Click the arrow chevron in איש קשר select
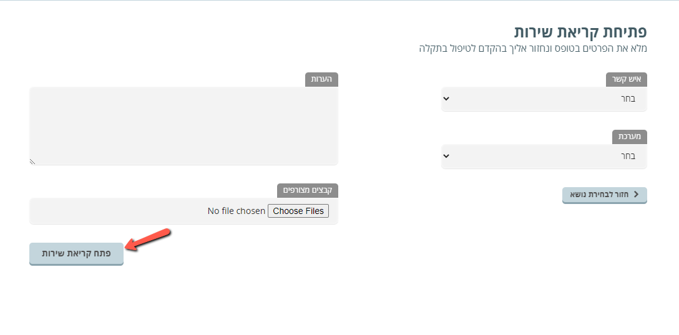Screen dimensions: 679x335 coord(446,99)
